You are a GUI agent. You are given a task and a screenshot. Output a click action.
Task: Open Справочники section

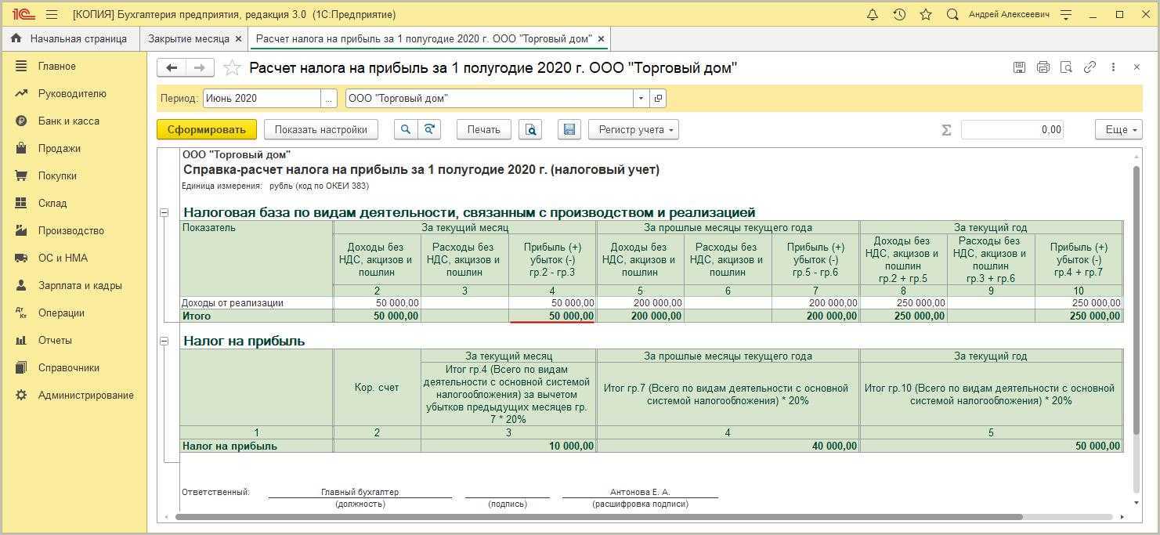[x=69, y=367]
